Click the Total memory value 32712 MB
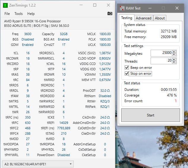This screenshot has height=168, width=188. coord(169,31)
